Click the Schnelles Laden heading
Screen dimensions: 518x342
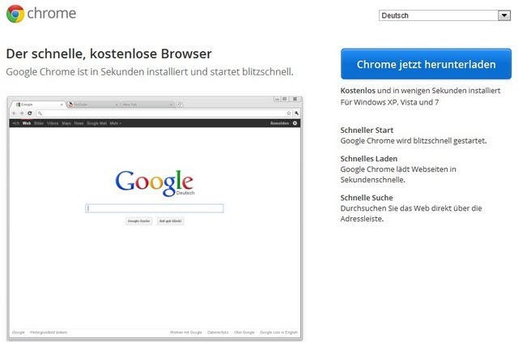(369, 158)
